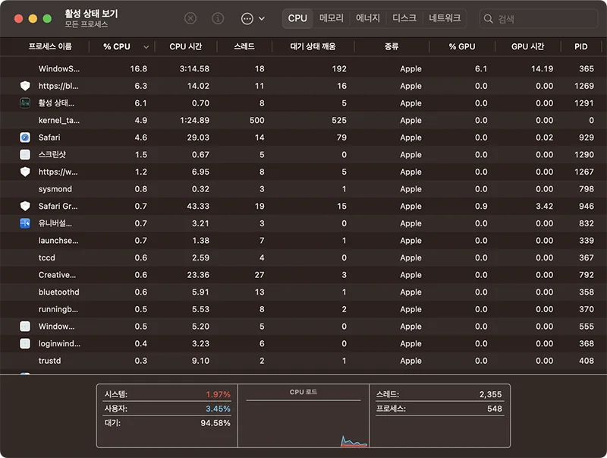Click thread count 500 for kernel task
This screenshot has height=458, width=607.
tap(256, 120)
